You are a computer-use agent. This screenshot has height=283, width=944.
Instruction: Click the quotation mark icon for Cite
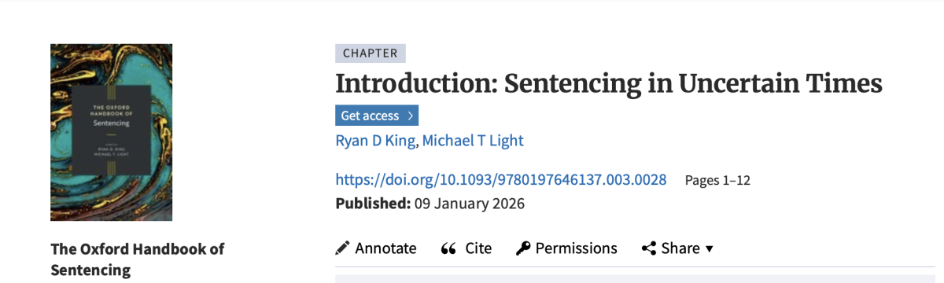pyautogui.click(x=448, y=248)
